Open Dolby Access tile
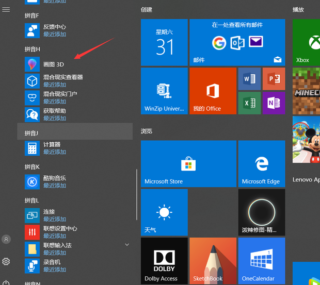The image size is (320, 285). [164, 261]
